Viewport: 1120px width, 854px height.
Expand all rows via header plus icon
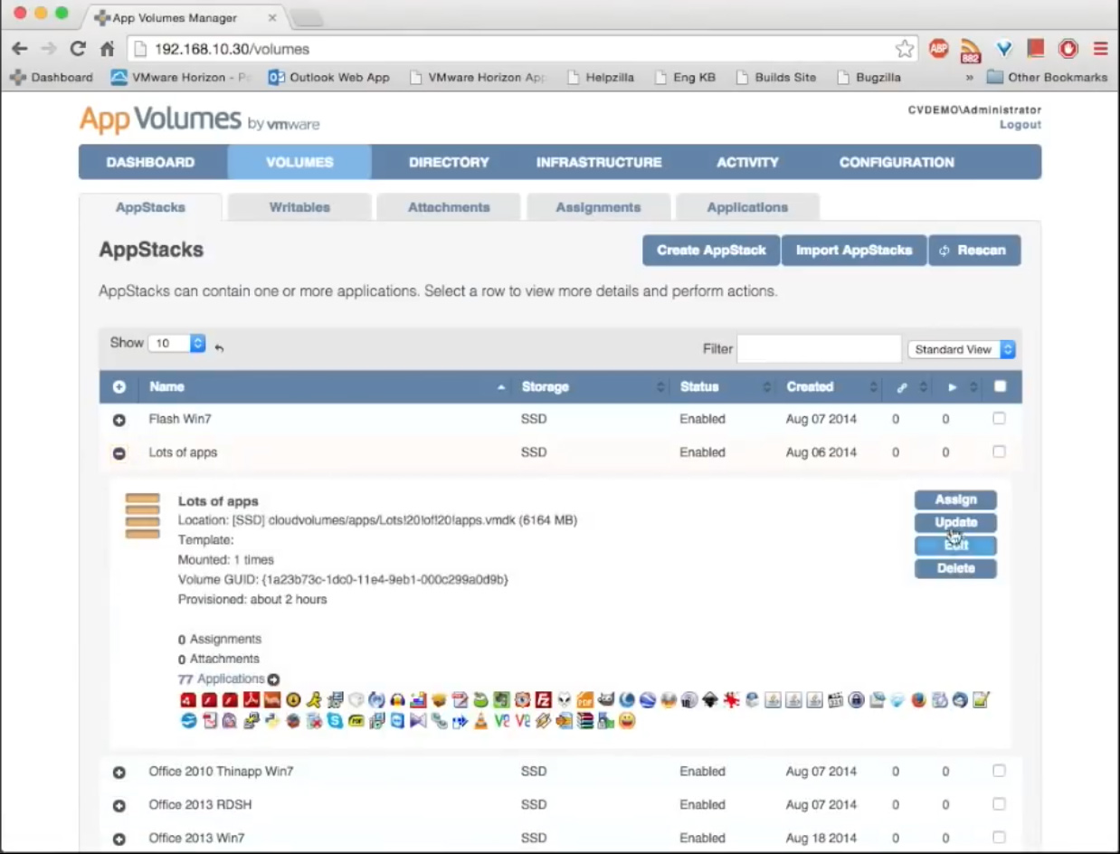pyautogui.click(x=119, y=387)
